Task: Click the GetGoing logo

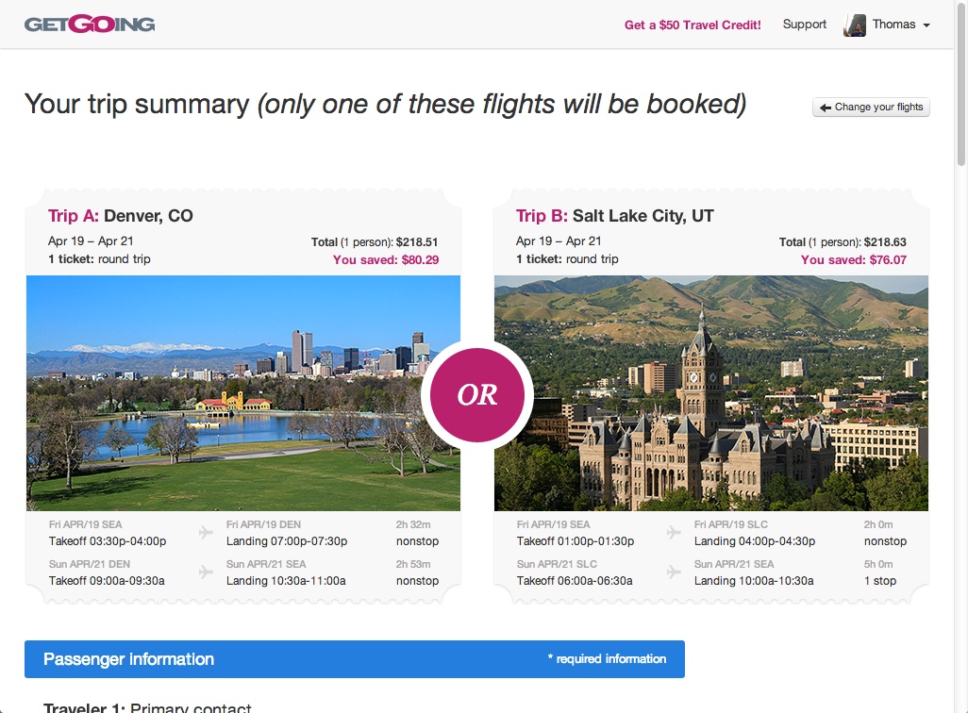Action: tap(90, 25)
